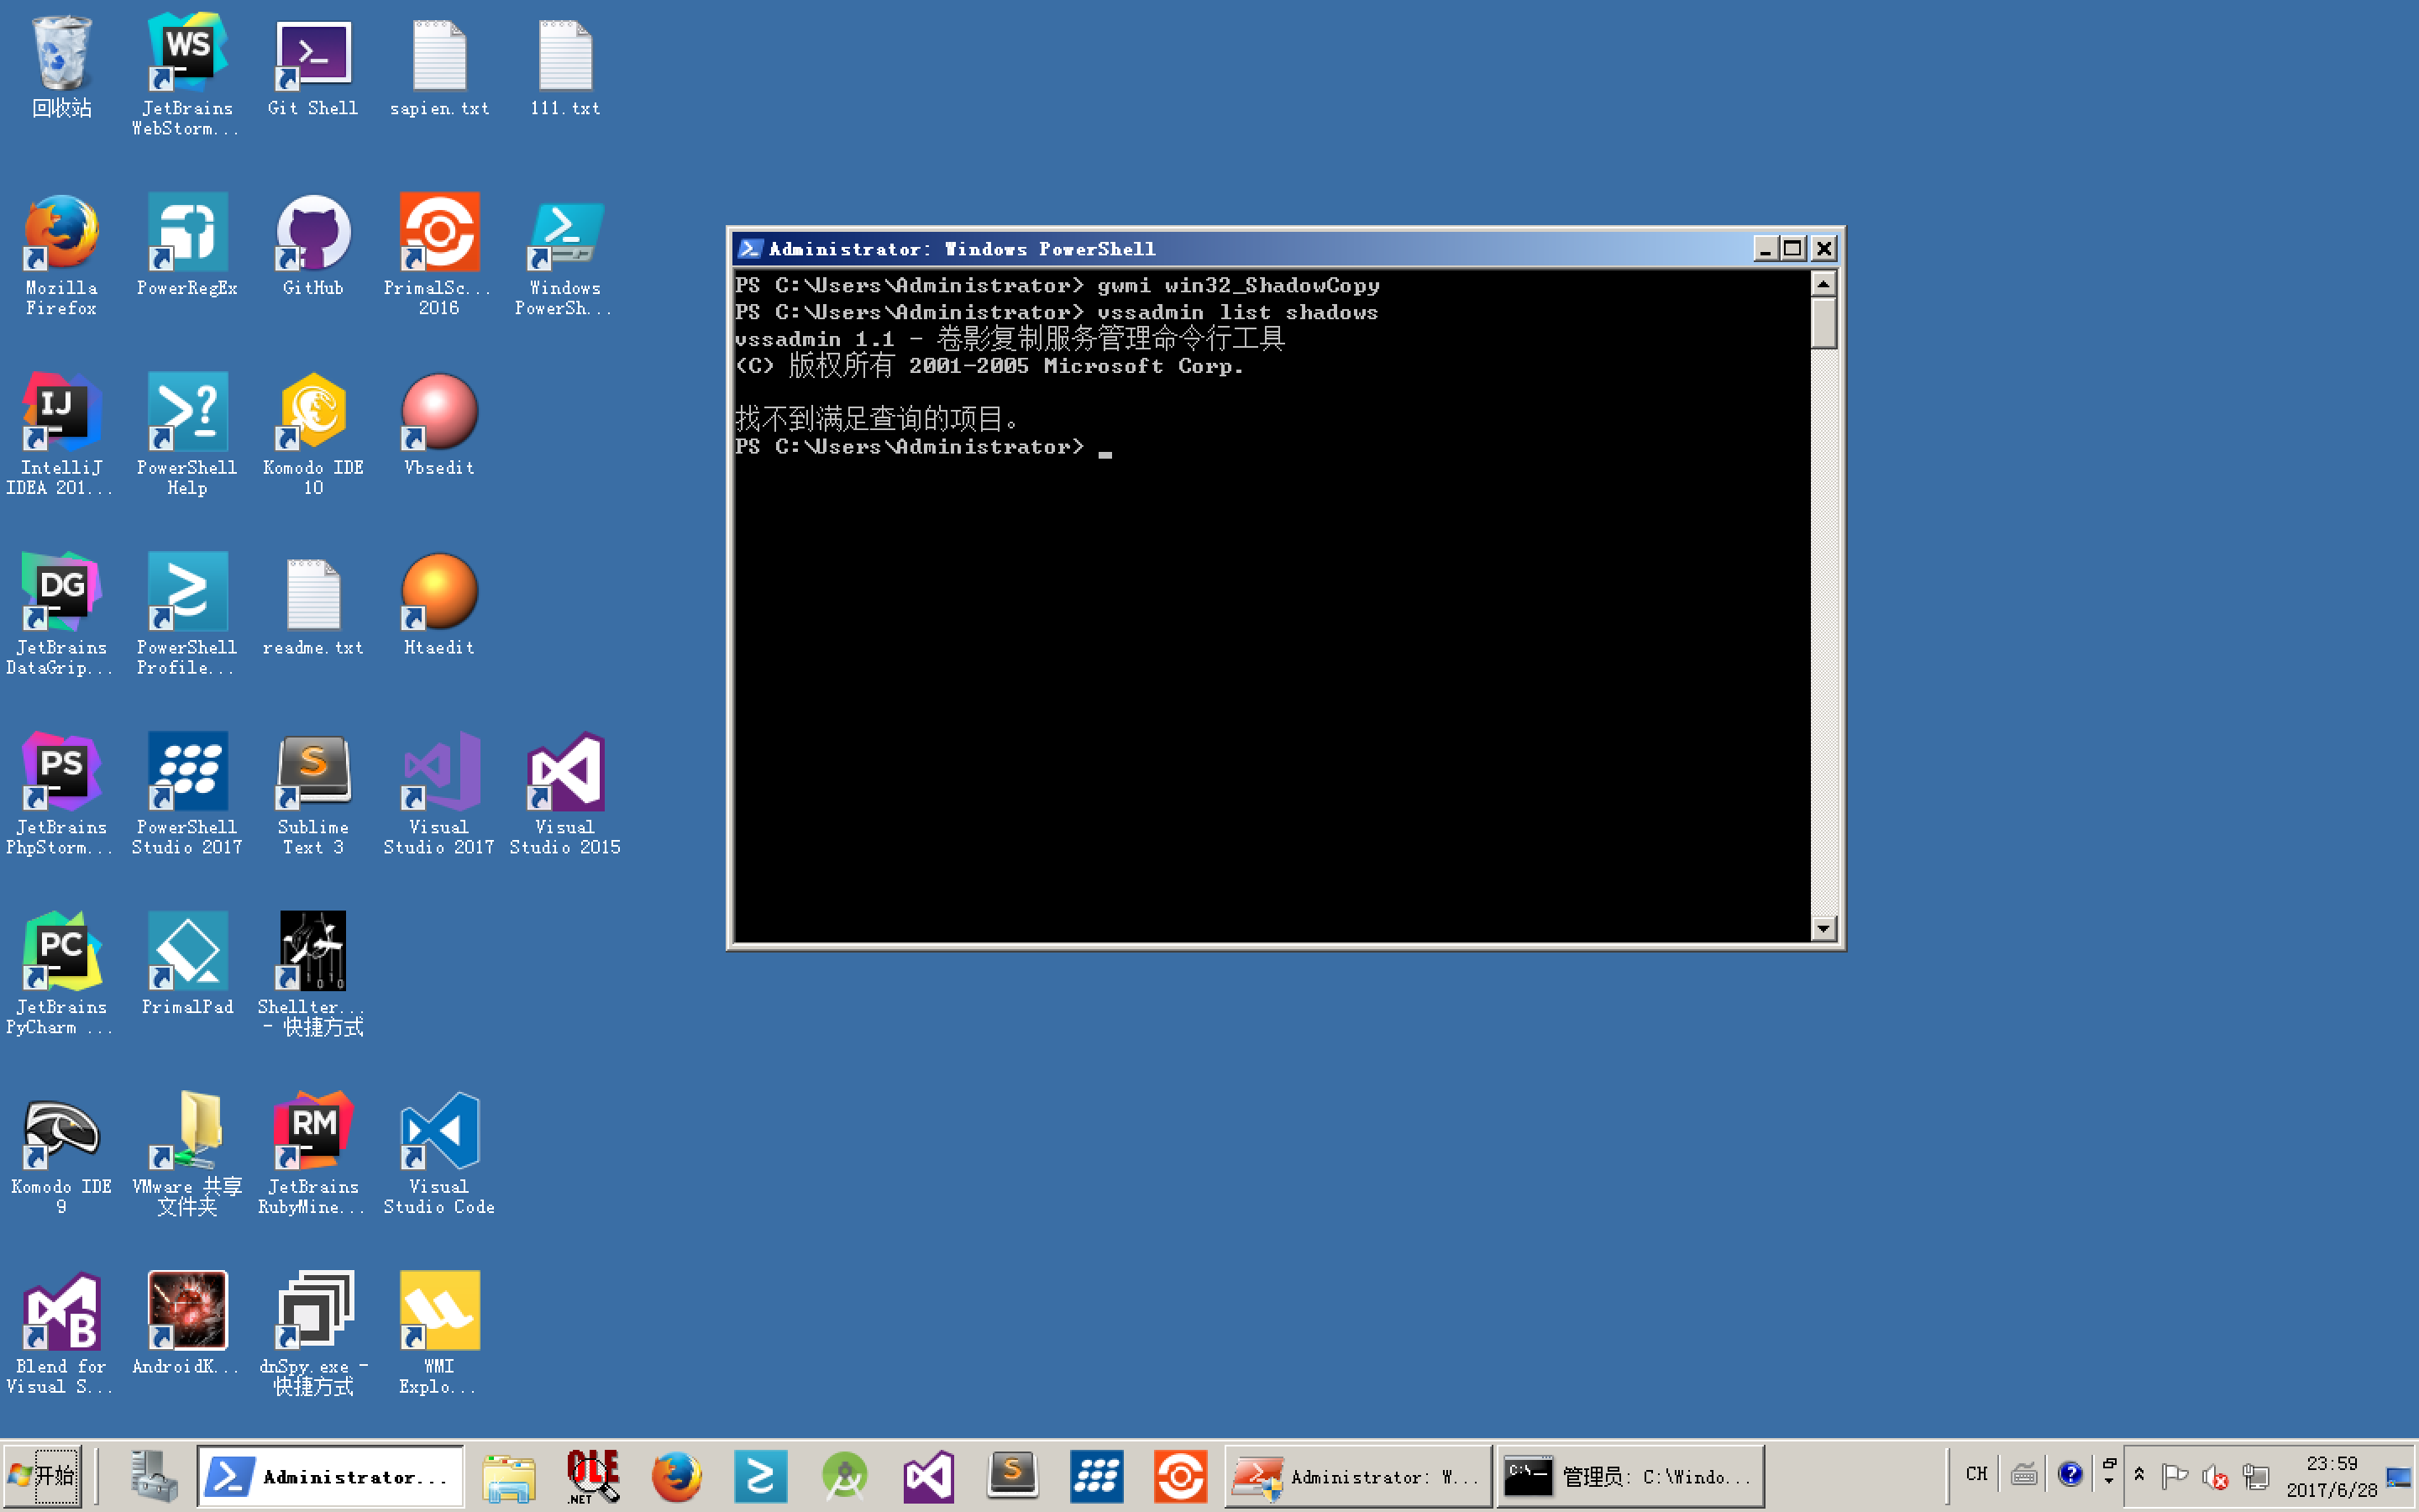This screenshot has width=2419, height=1512.
Task: Launch Firefox from the taskbar
Action: click(x=677, y=1477)
